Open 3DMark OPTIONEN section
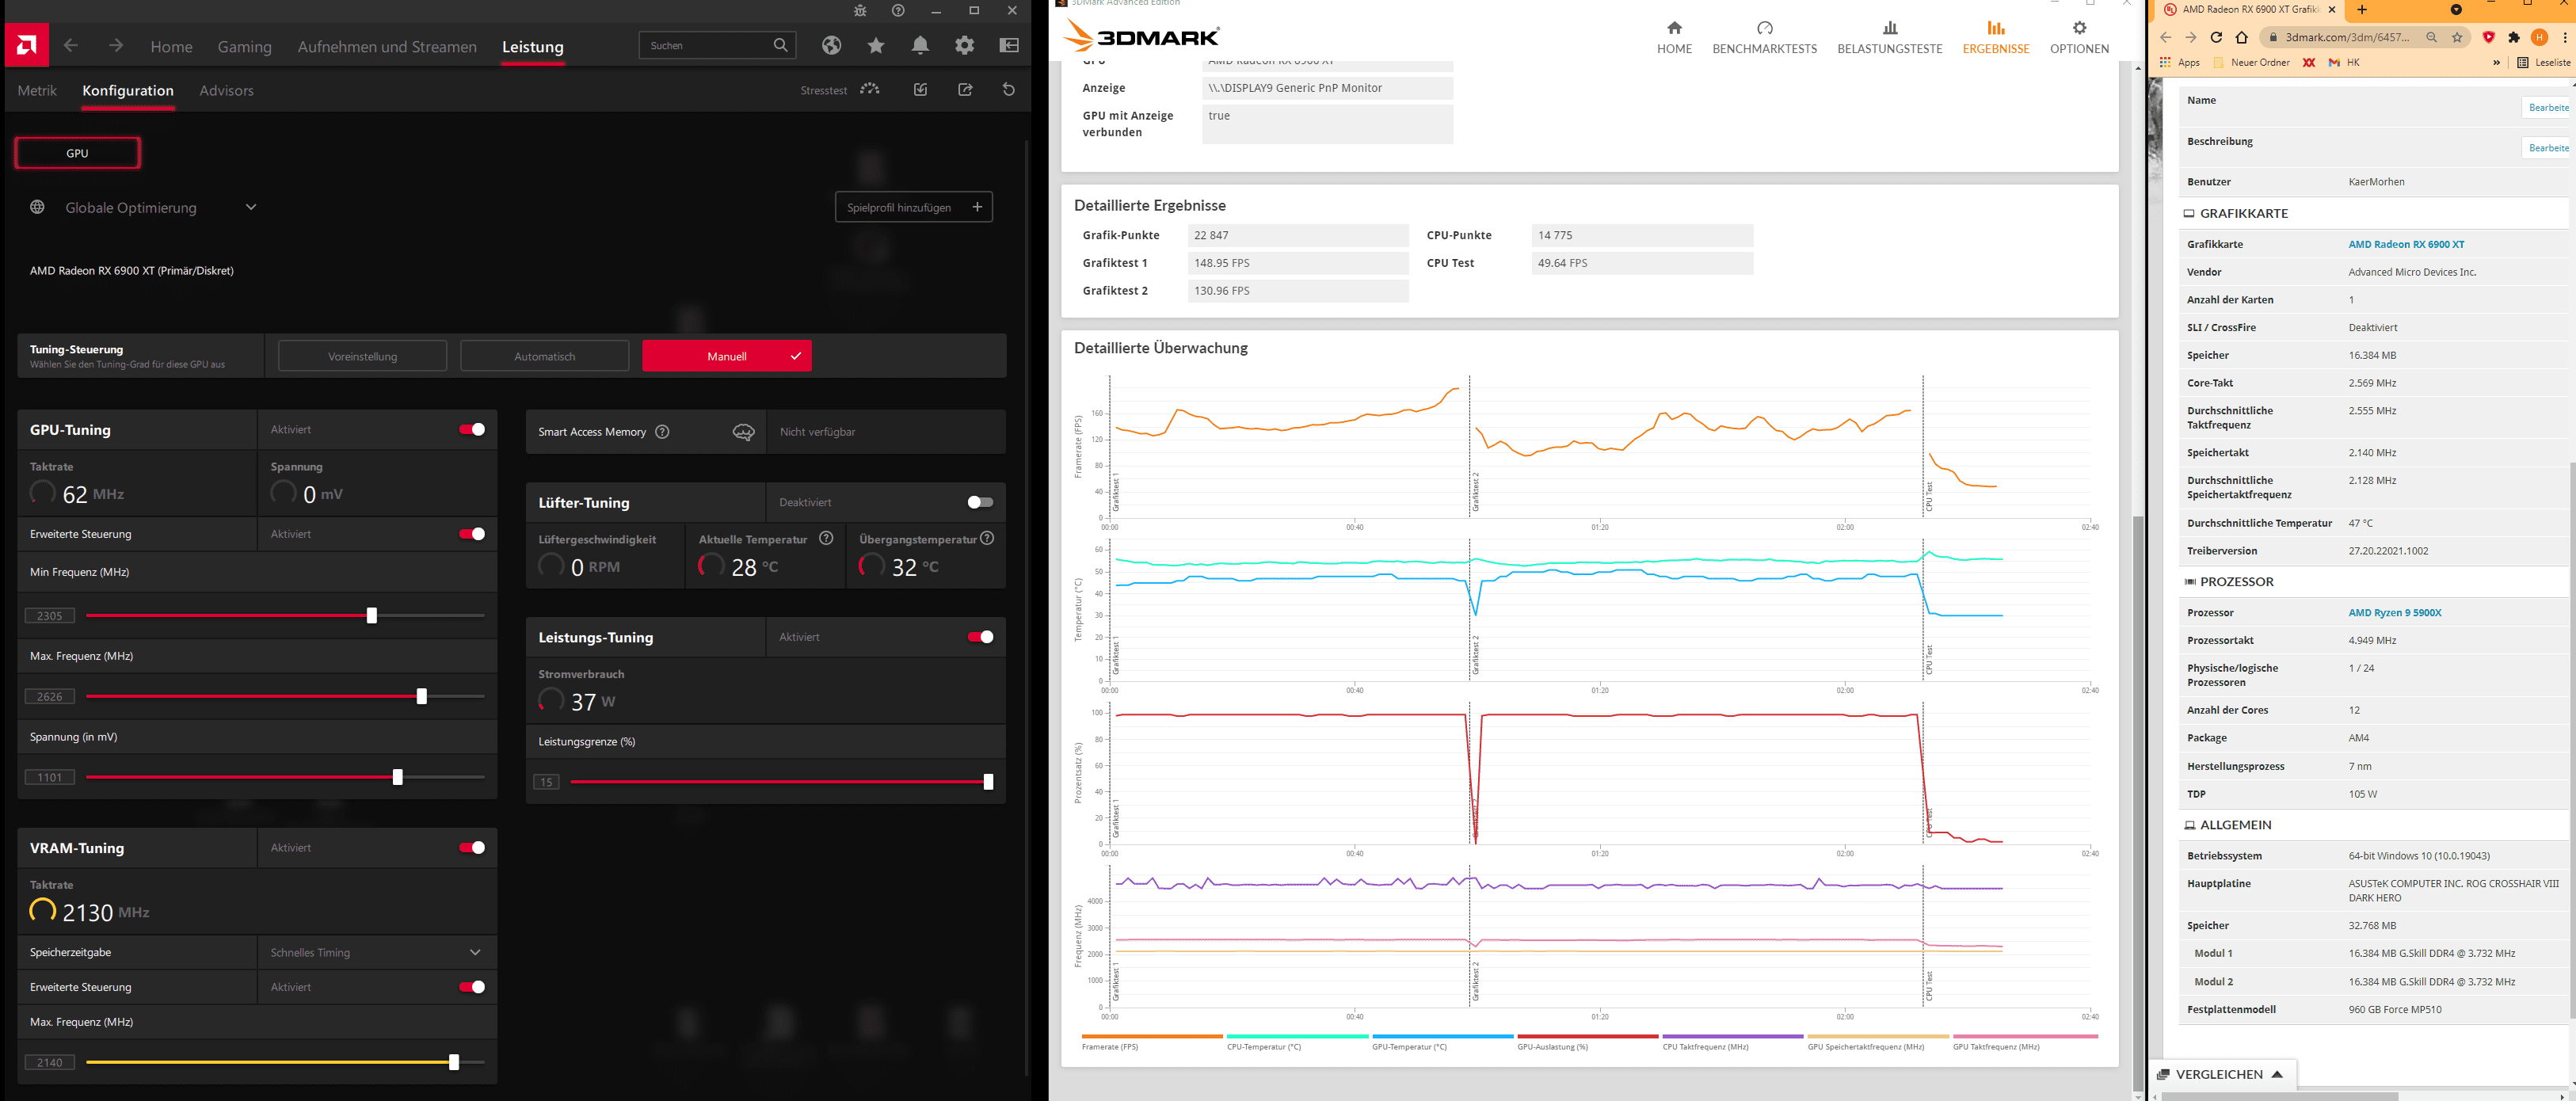This screenshot has width=2576, height=1101. point(2079,37)
